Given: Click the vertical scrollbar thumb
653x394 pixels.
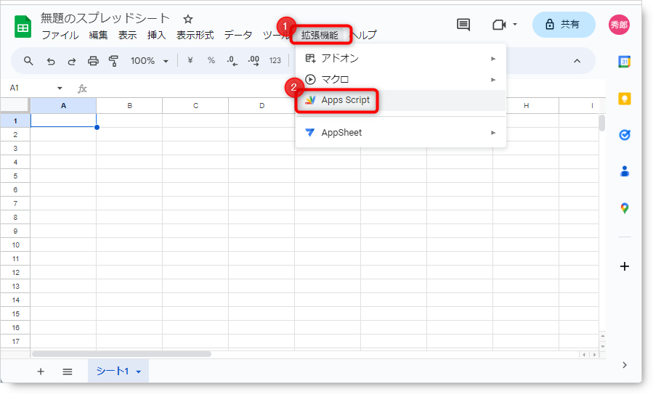Looking at the screenshot, I should [x=602, y=123].
